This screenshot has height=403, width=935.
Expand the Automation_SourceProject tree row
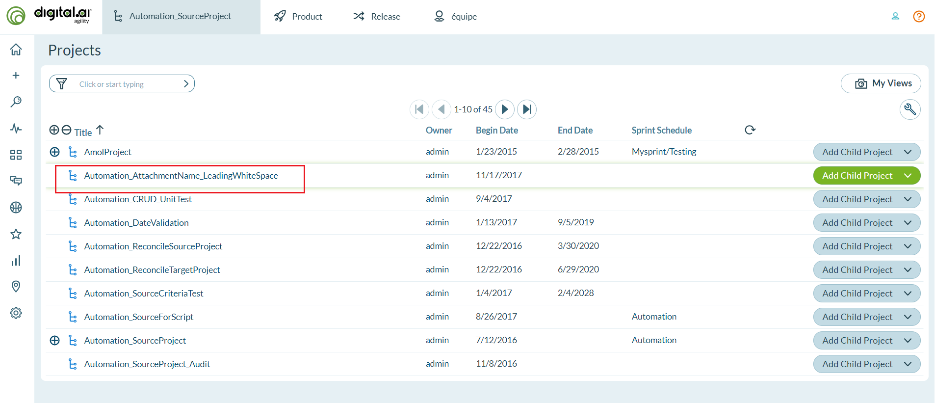[x=54, y=341]
